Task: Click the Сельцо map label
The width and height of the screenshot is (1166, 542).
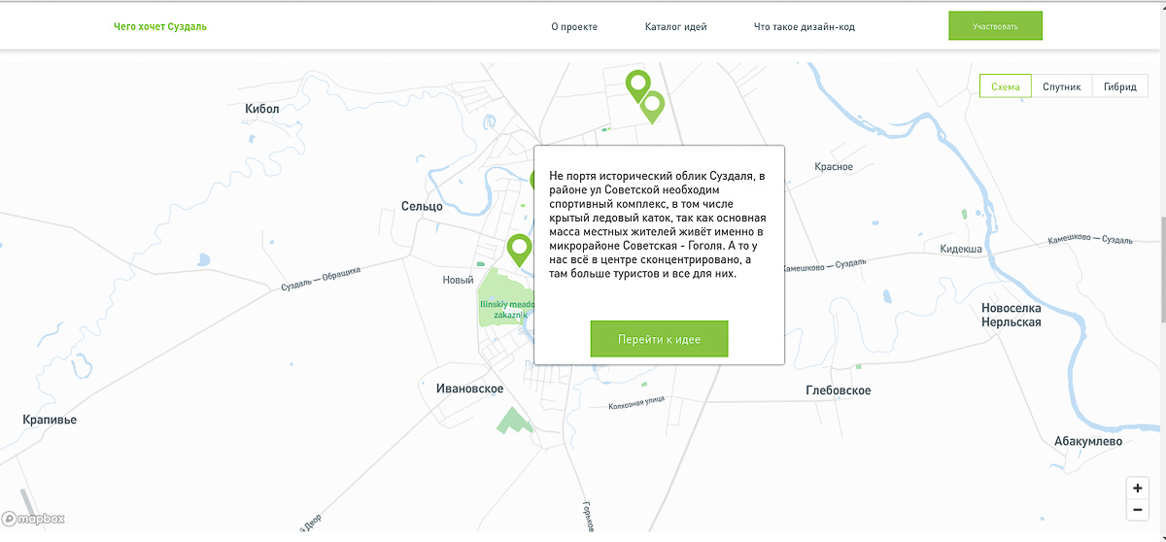Action: click(422, 206)
